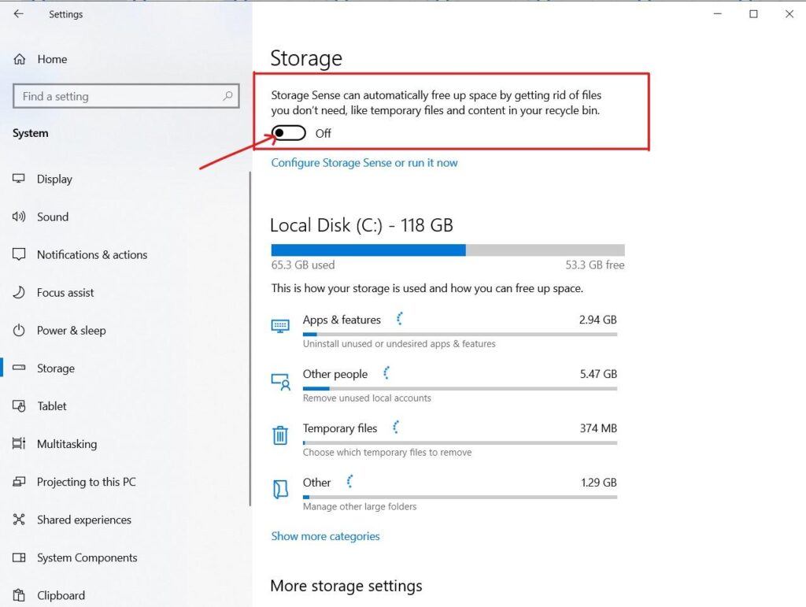Image resolution: width=806 pixels, height=607 pixels.
Task: Minimize the Settings window
Action: pos(718,14)
